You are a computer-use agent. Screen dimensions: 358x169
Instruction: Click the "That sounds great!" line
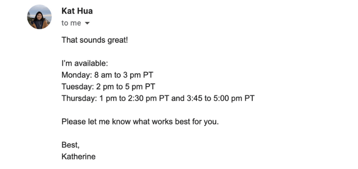click(x=95, y=40)
